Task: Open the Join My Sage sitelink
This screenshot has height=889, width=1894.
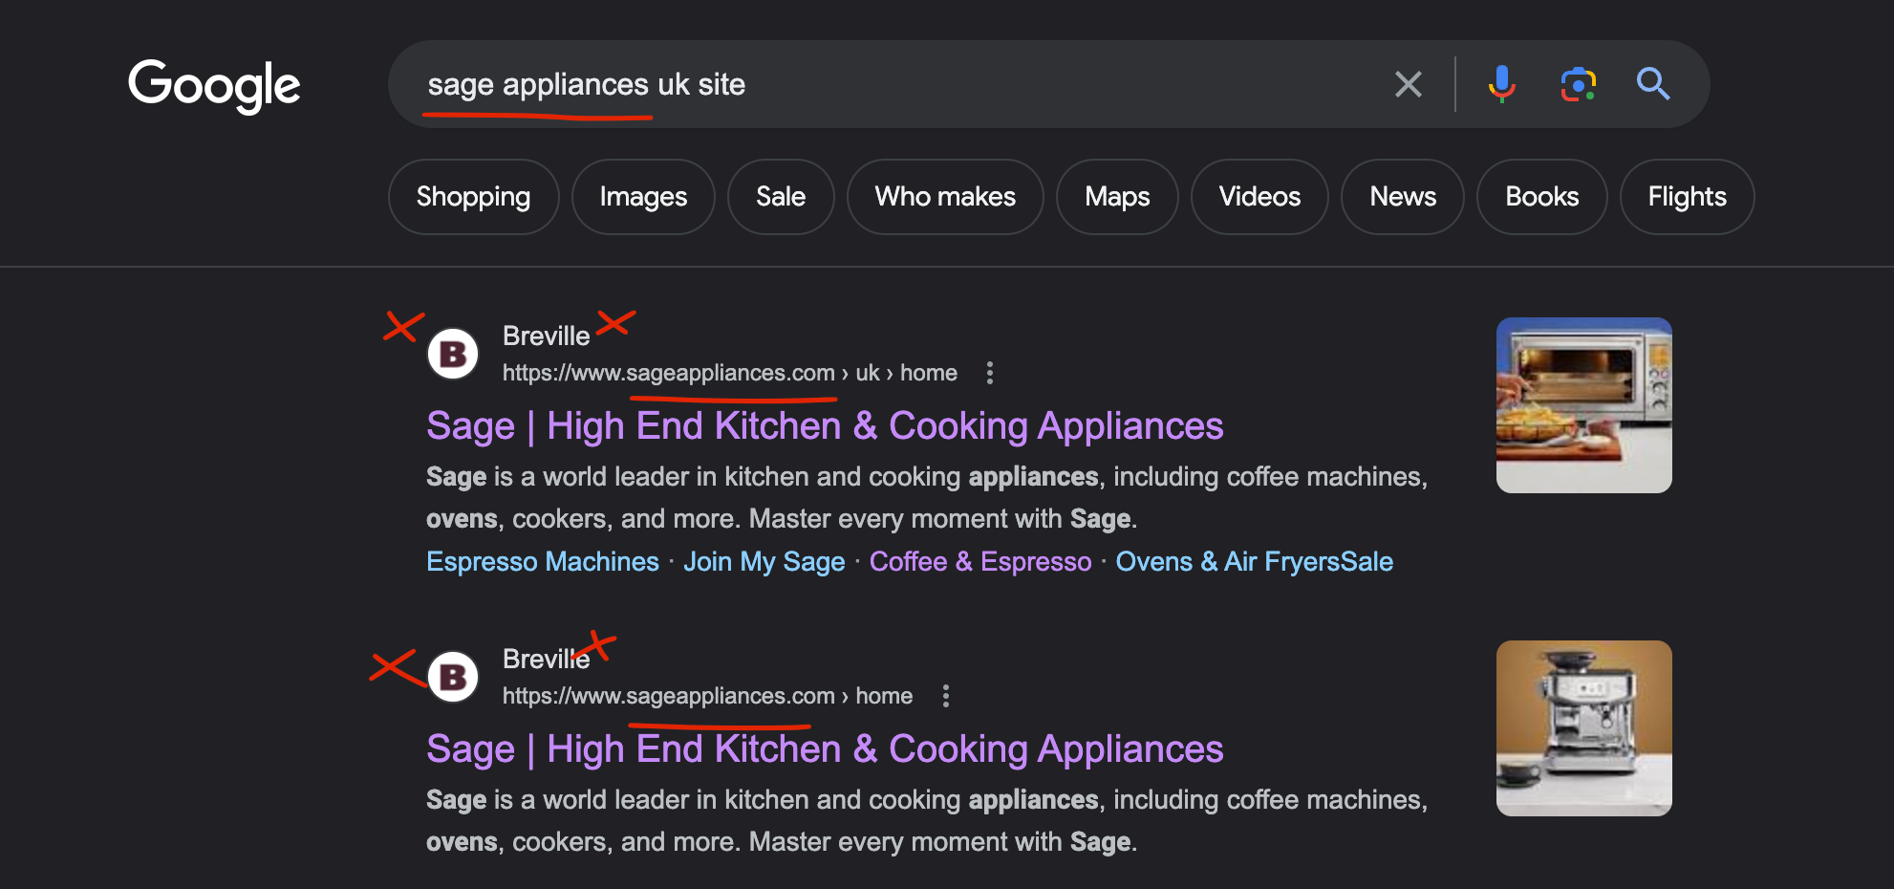Action: tap(764, 562)
